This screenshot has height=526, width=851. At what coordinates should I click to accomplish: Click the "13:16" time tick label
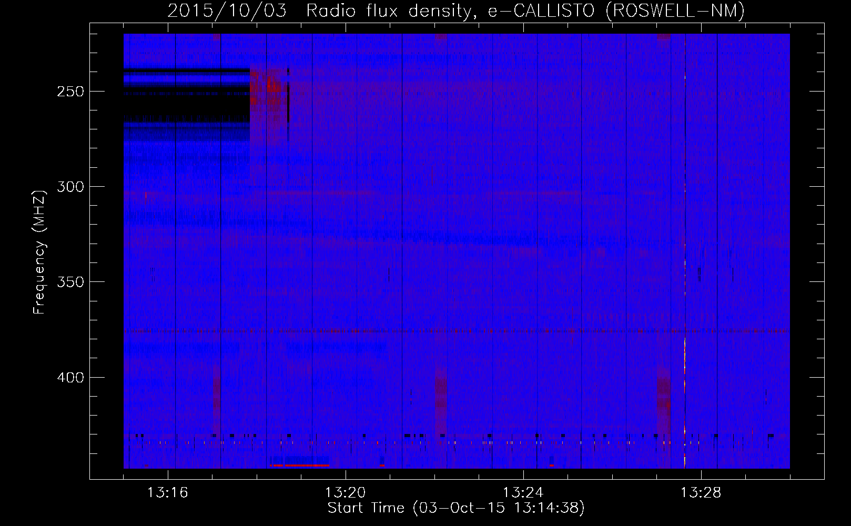click(x=168, y=493)
